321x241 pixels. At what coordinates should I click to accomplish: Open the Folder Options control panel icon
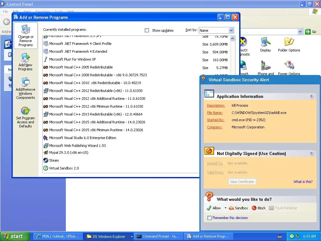tap(289, 42)
